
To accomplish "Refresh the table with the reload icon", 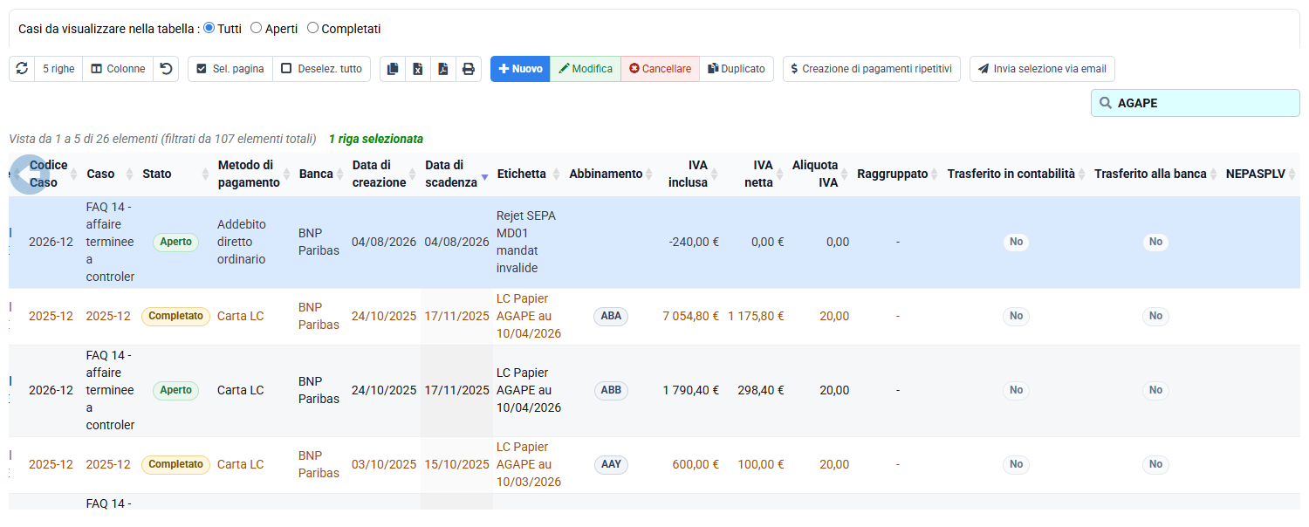I will (x=22, y=69).
